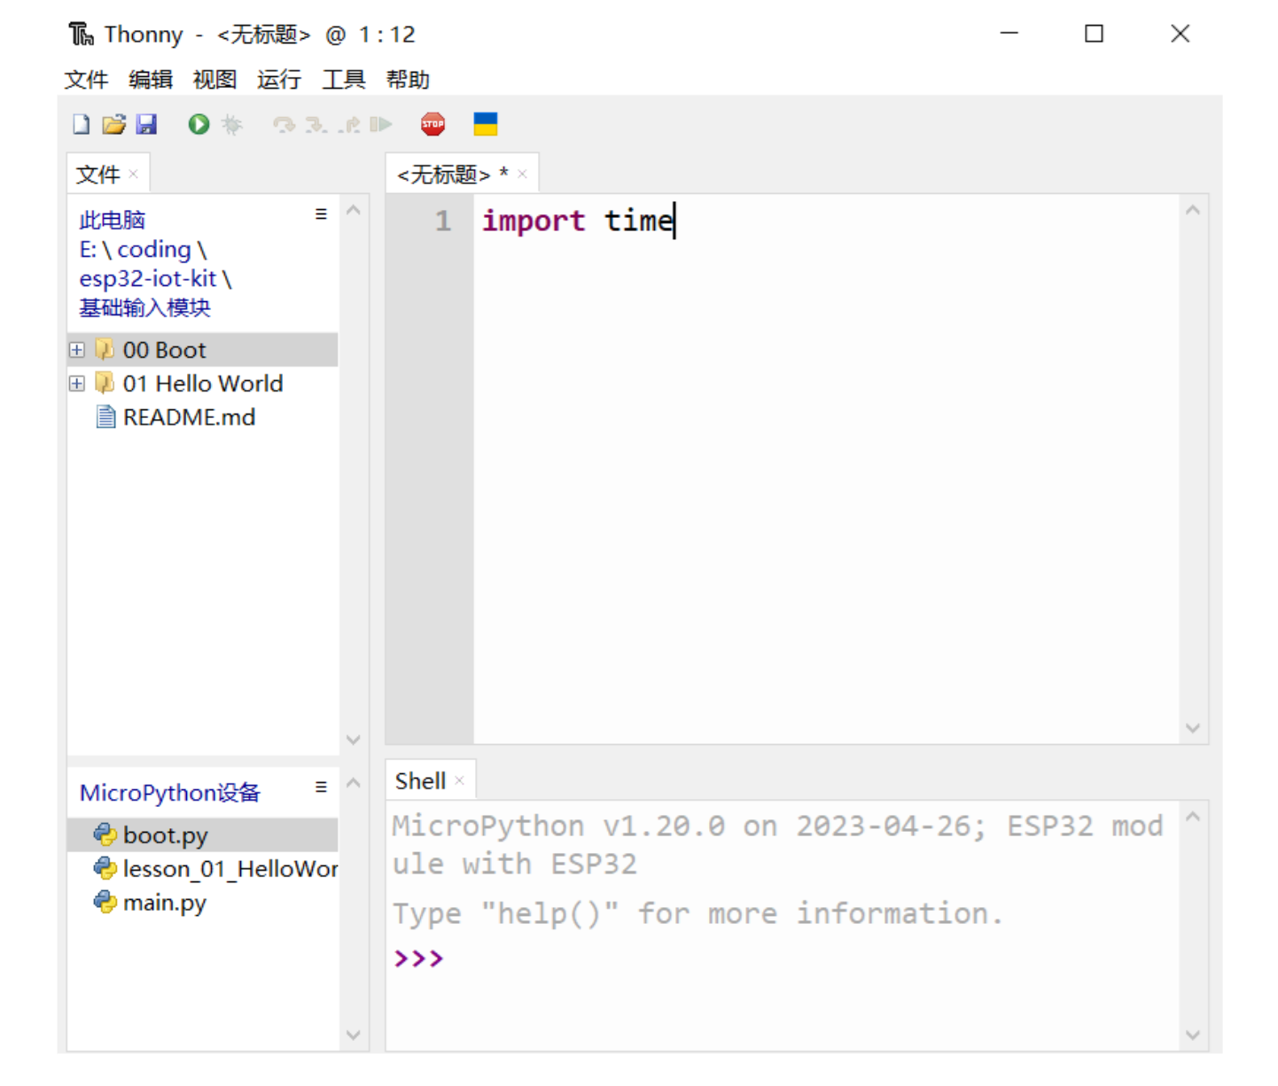The image size is (1278, 1086).
Task: Navigate to the coding folder via breadcrumb link
Action: pyautogui.click(x=155, y=249)
